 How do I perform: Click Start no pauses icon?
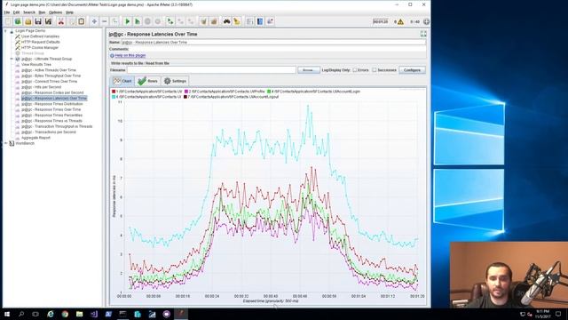click(138, 21)
